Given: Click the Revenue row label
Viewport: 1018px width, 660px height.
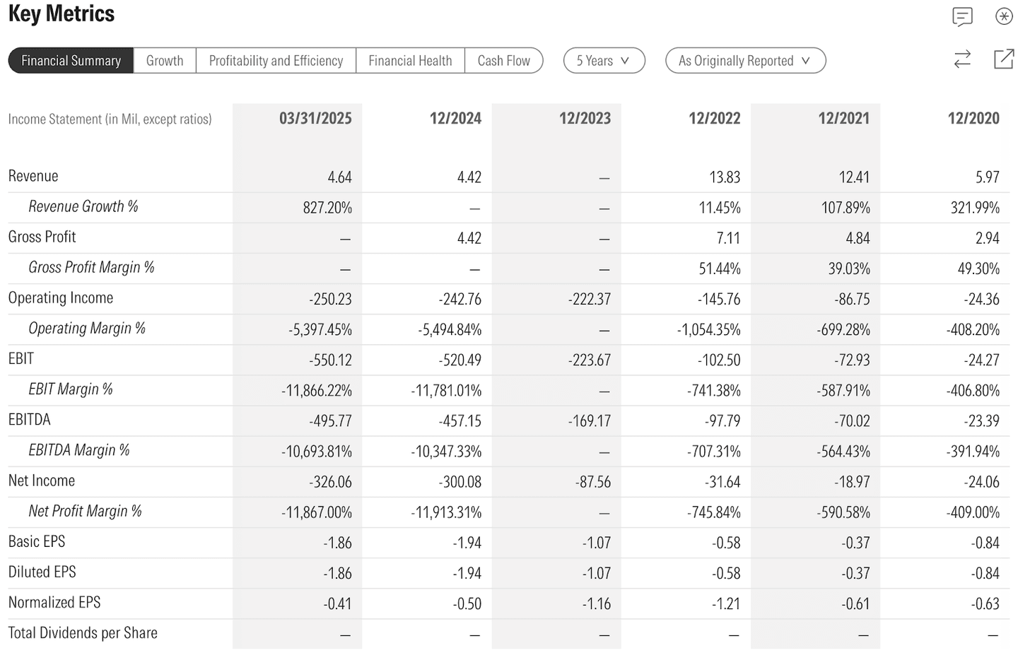Looking at the screenshot, I should point(33,176).
